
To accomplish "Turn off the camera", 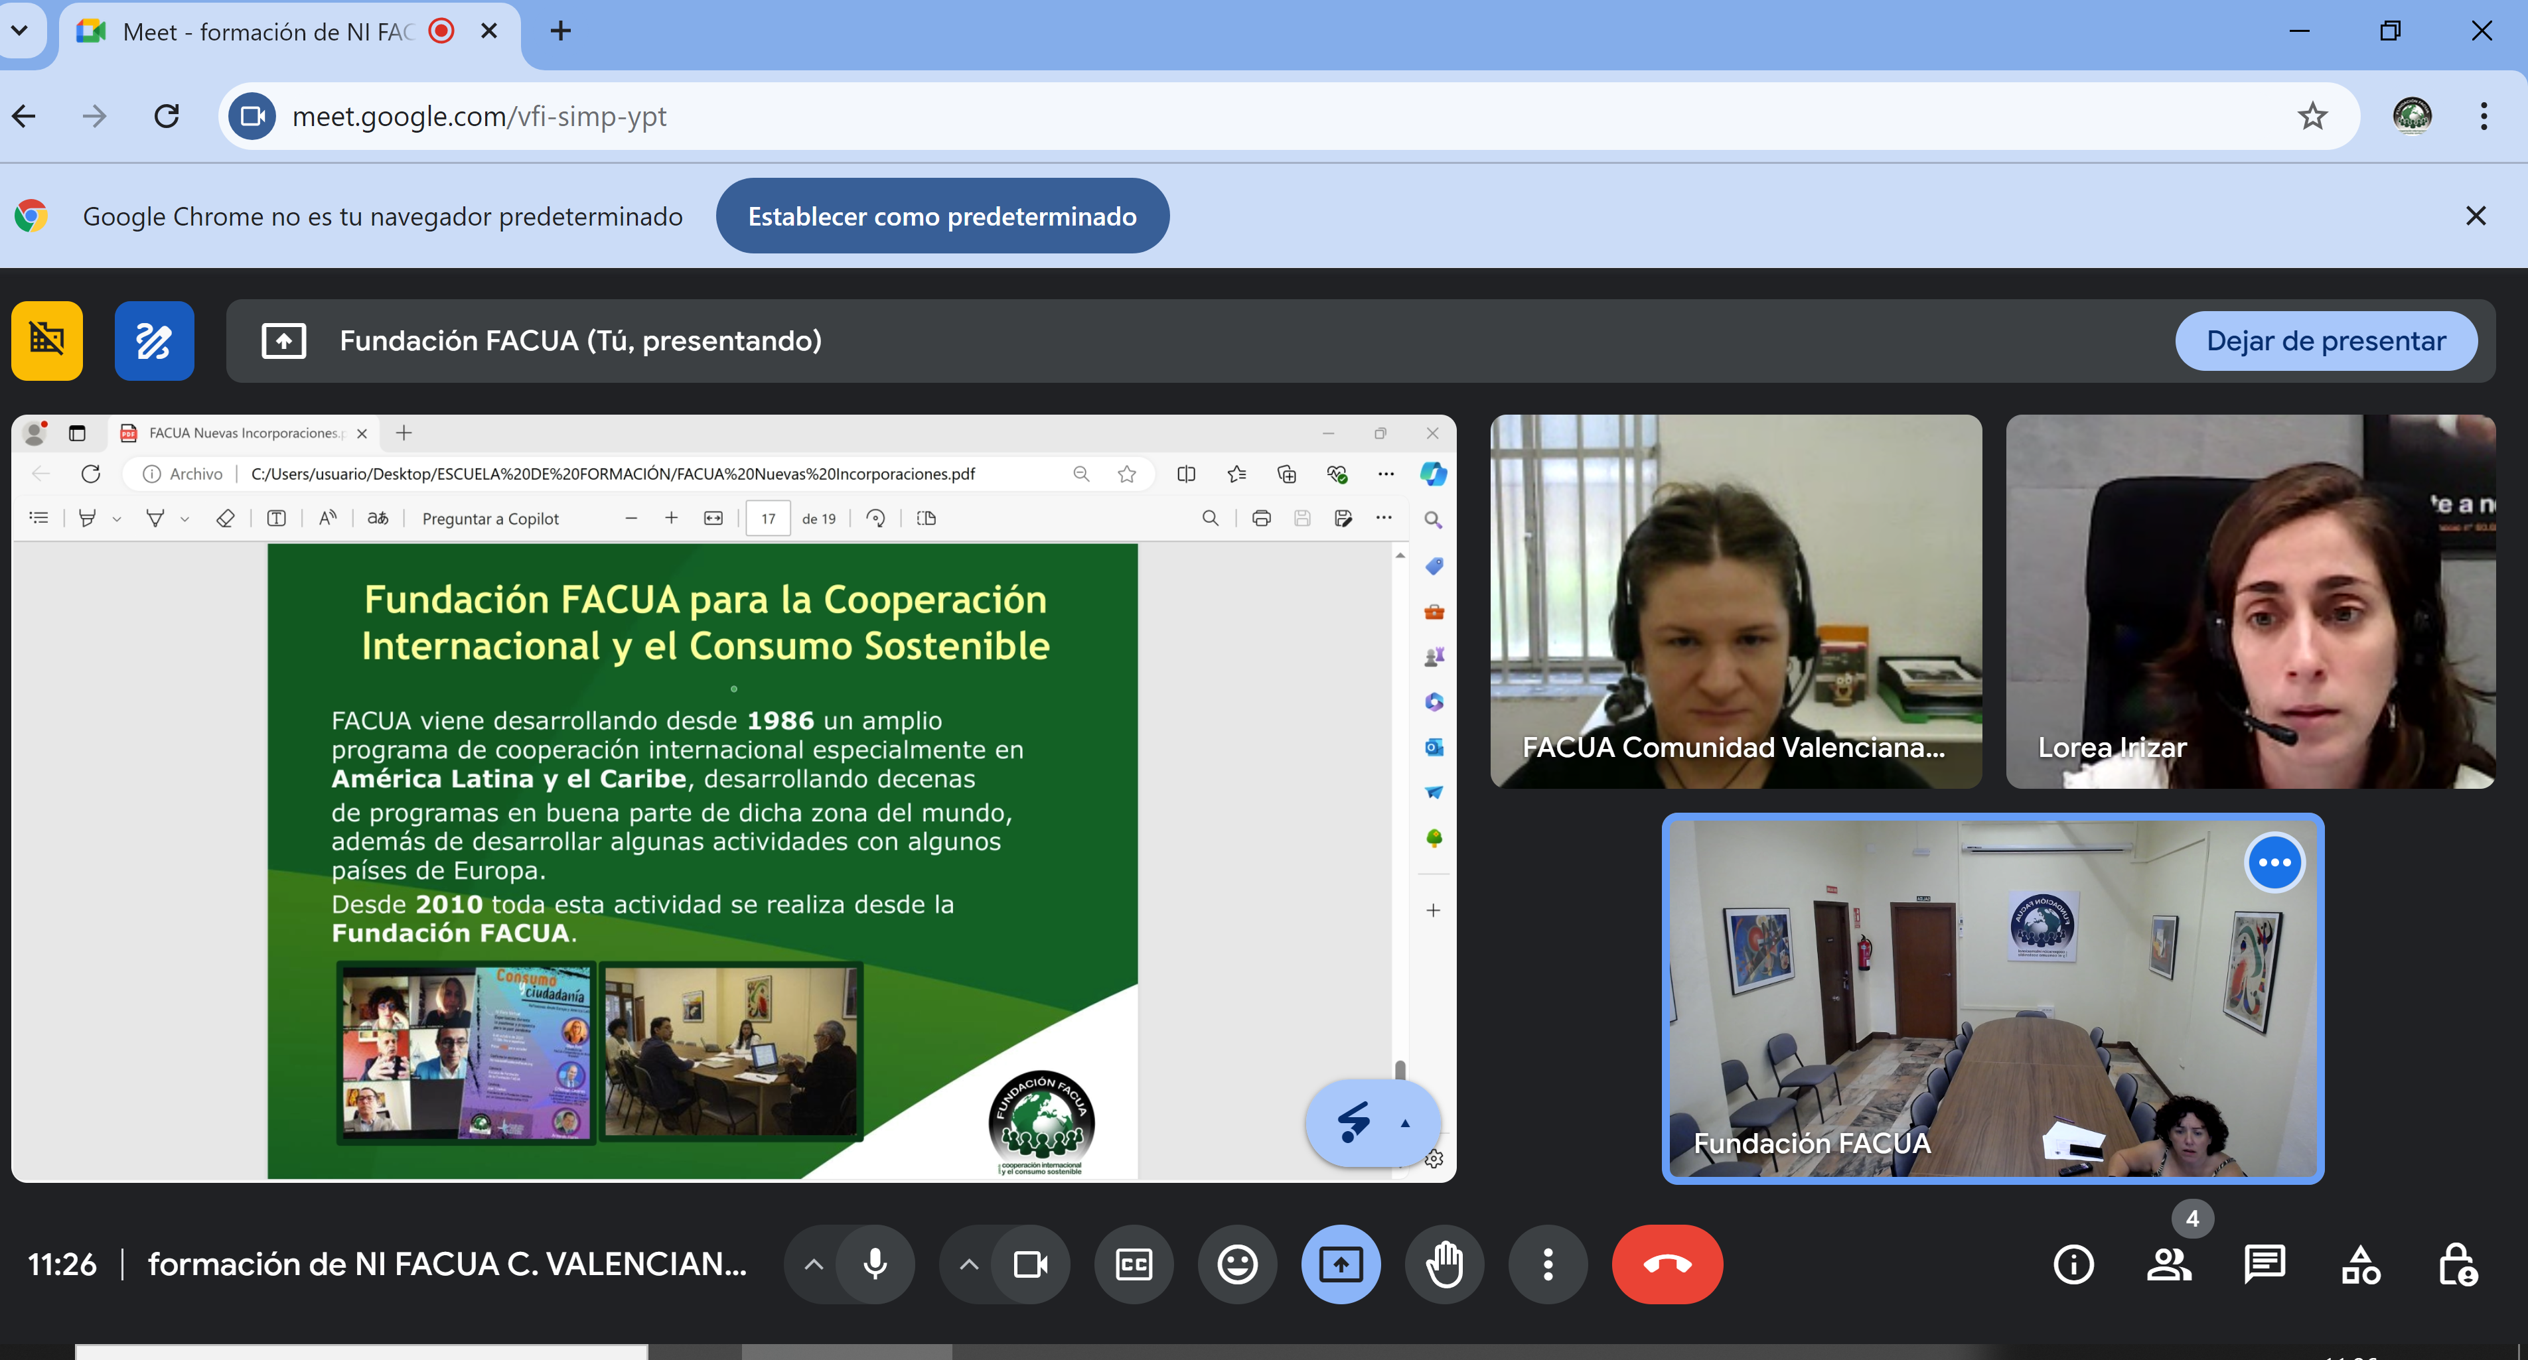I will click(x=1029, y=1264).
